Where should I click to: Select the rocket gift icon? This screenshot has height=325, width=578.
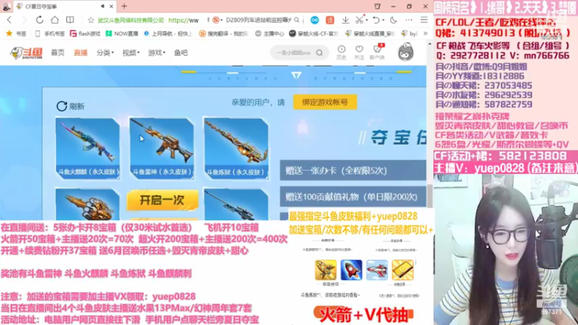351,269
